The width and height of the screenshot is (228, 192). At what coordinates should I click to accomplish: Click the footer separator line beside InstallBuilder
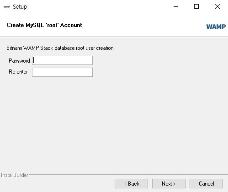click(128, 174)
